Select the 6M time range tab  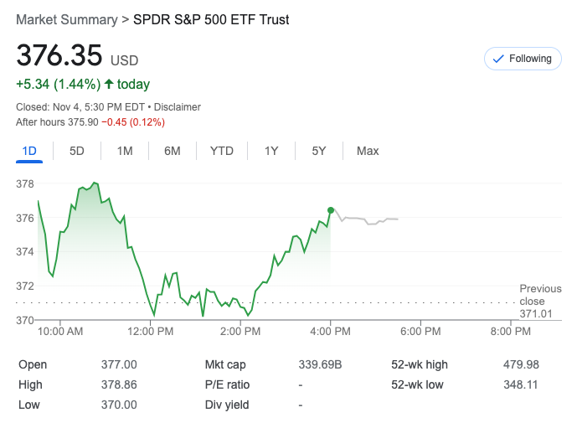pos(173,151)
